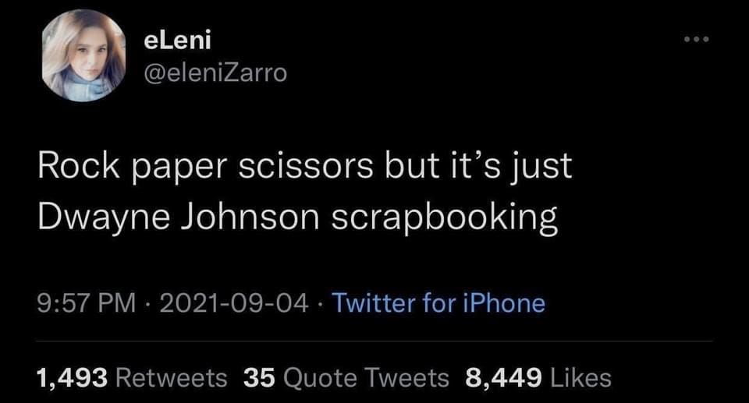Click the 1,493 retweet count number
The image size is (749, 403).
[x=72, y=378]
